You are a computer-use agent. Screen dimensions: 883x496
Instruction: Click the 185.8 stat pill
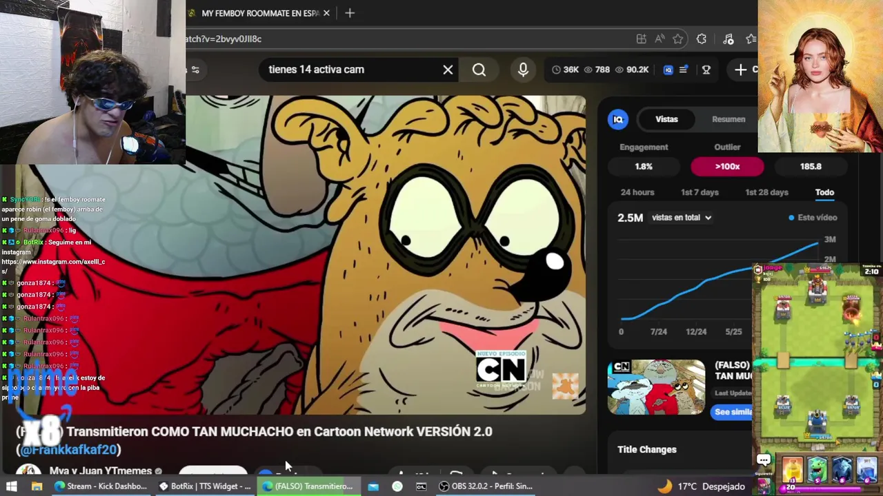[811, 167]
